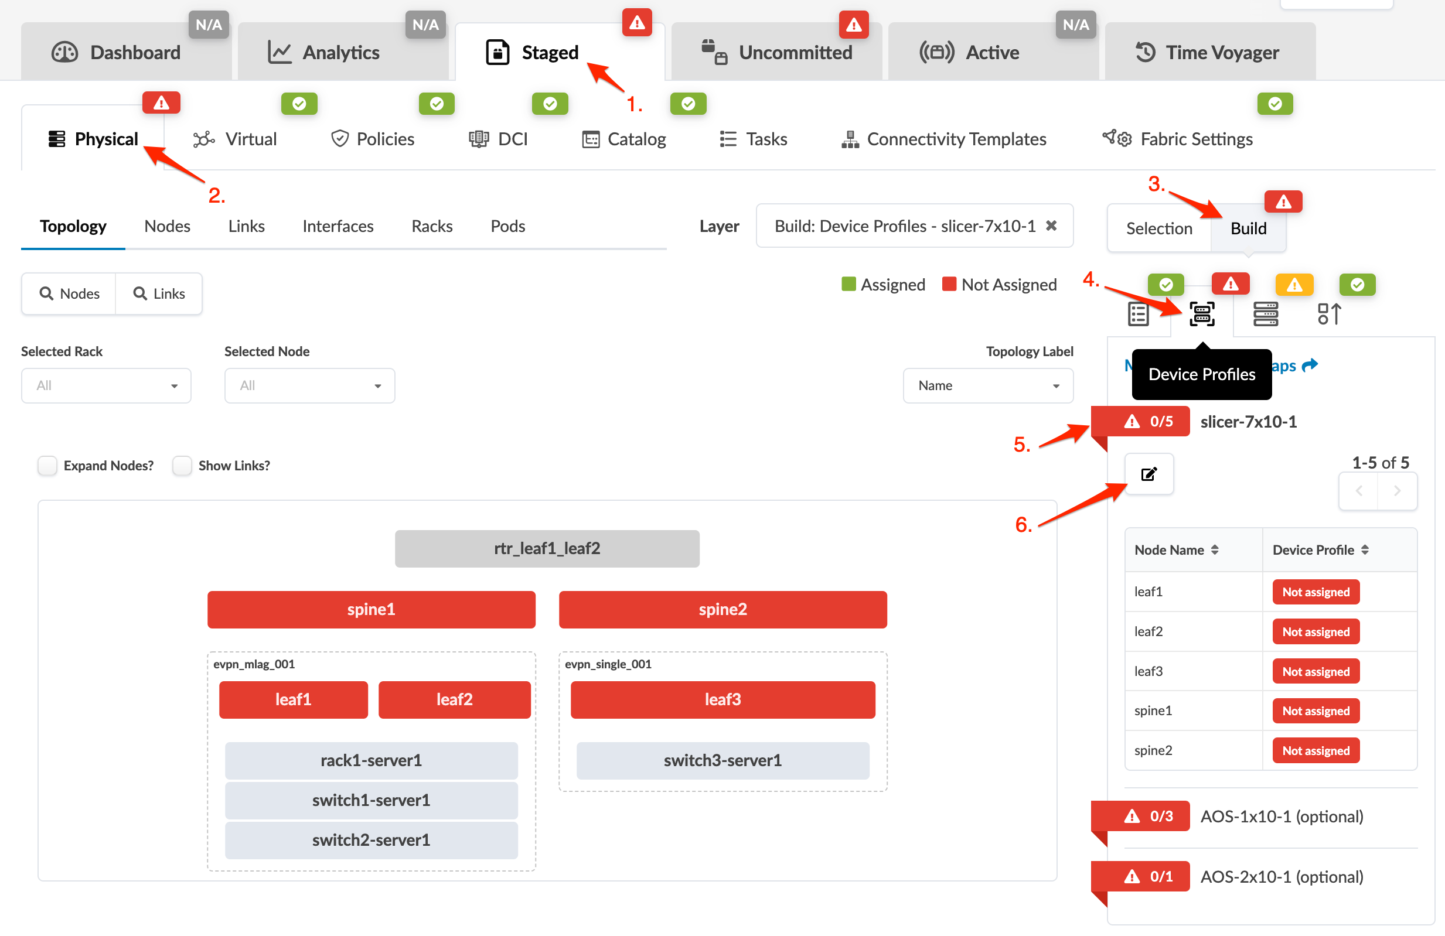Open the Selected Rack dropdown
The height and width of the screenshot is (936, 1445).
pyautogui.click(x=106, y=385)
